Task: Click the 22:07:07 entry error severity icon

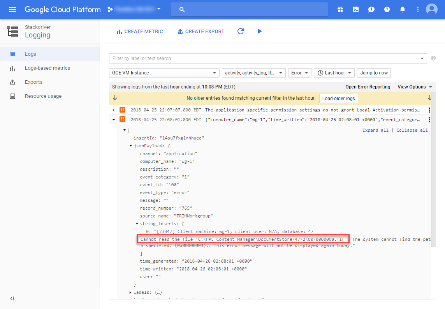Action: (123, 109)
